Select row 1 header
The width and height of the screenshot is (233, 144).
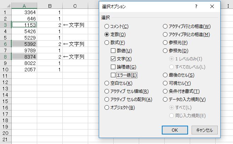tap(6, 12)
